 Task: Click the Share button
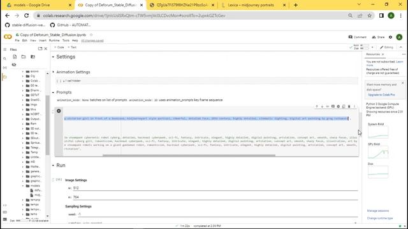(378, 37)
